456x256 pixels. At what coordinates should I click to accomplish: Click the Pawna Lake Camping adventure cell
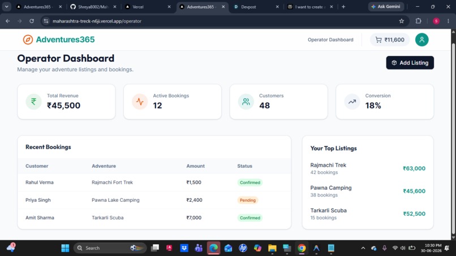[115, 200]
